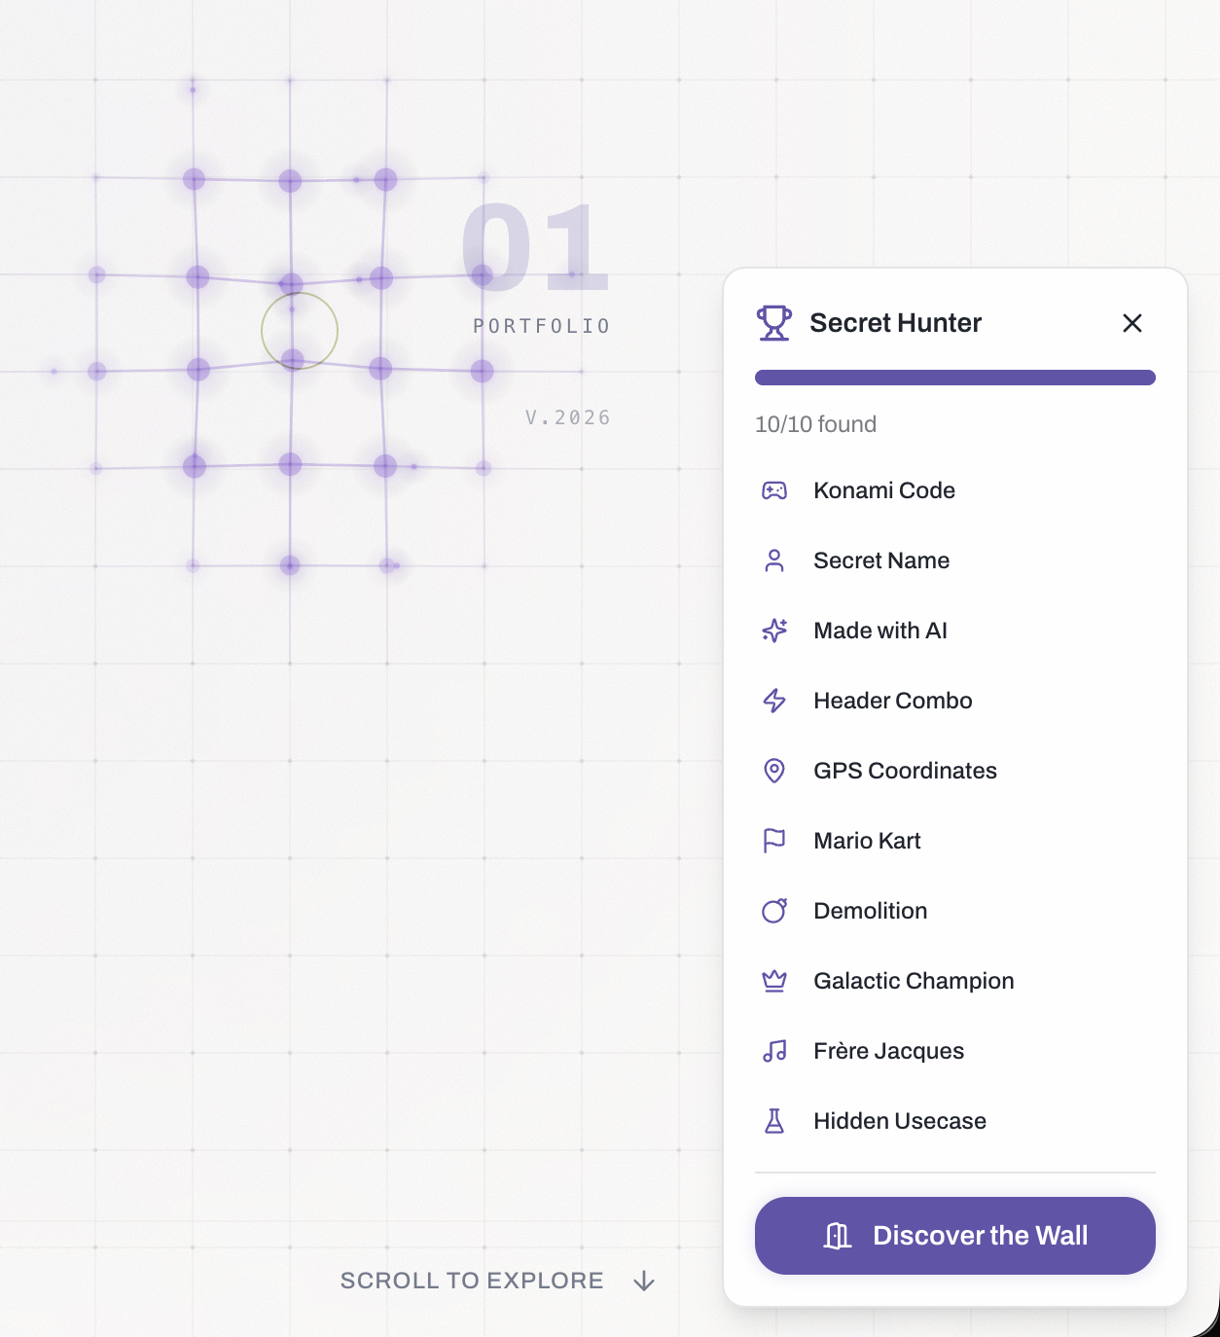Select the sparkles icon for Made with AI
Viewport: 1220px width, 1337px height.
774,631
